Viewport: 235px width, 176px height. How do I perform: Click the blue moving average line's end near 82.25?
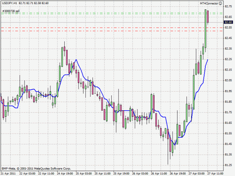click(208, 60)
